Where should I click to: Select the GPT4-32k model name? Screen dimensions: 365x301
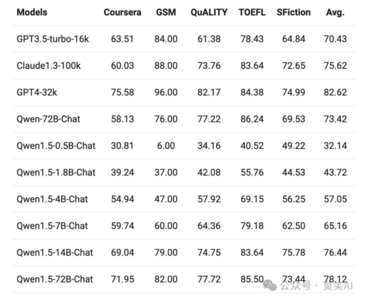37,92
